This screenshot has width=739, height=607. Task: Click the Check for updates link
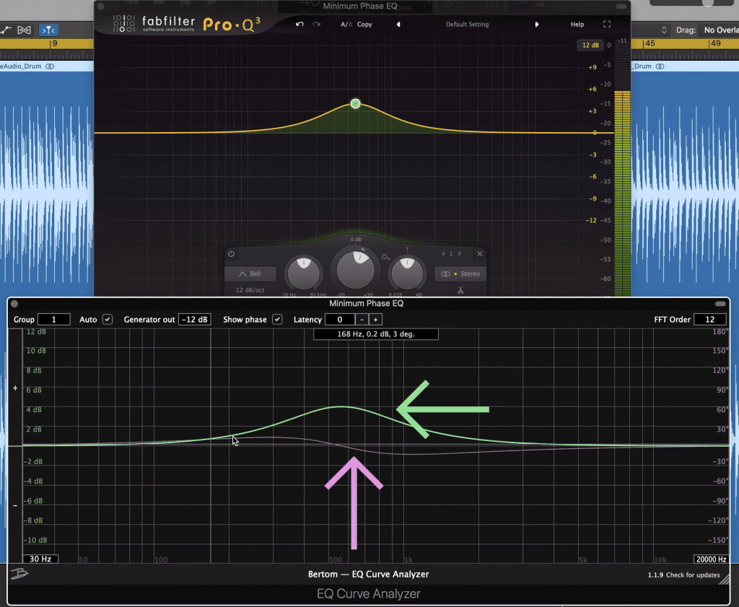[x=693, y=575]
